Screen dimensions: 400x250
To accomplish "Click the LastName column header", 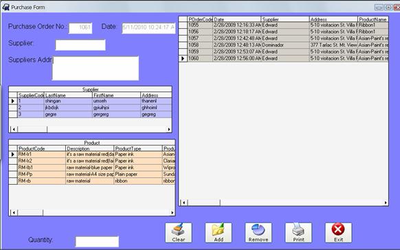I will (x=68, y=95).
